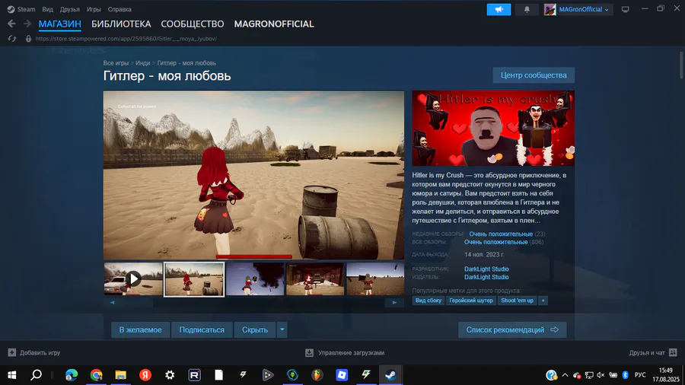The height and width of the screenshot is (385, 685).
Task: Open the developer link DarkLight Studio
Action: click(x=486, y=269)
